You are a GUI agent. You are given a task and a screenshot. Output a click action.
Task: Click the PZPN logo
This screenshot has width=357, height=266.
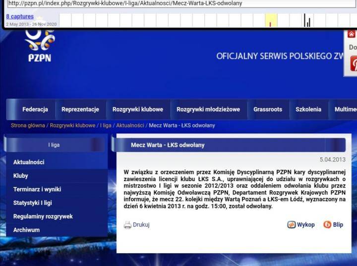40,46
